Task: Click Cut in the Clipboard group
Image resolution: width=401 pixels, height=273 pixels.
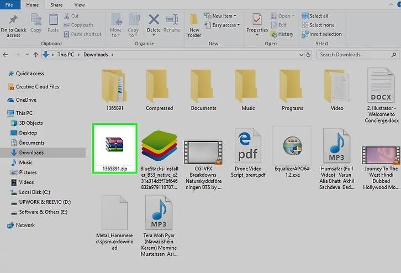Action: (x=71, y=16)
